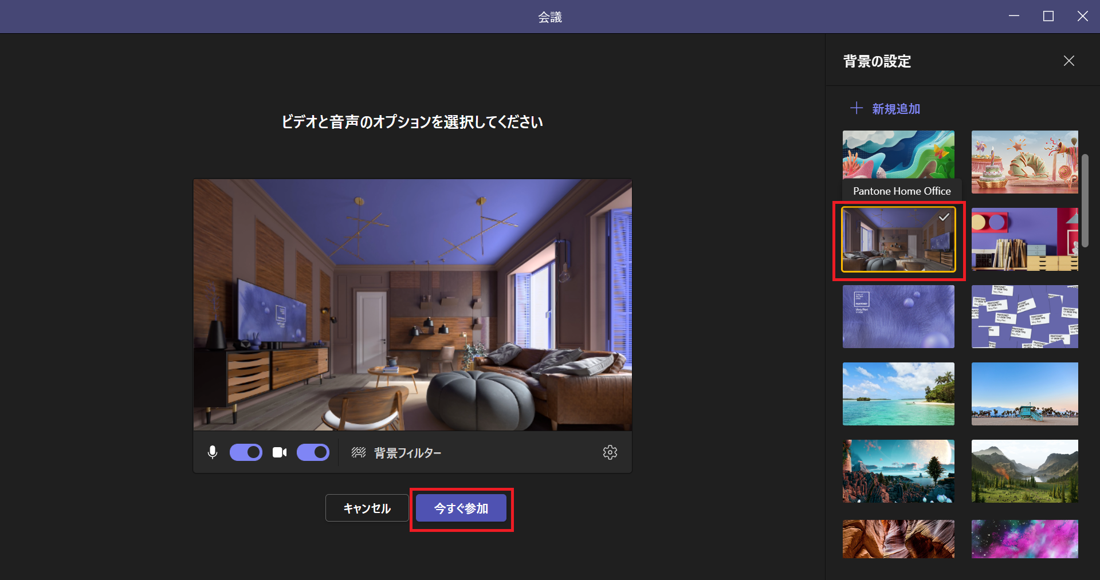This screenshot has height=580, width=1100.
Task: Select the pink galaxy nebula background
Action: pos(1024,539)
